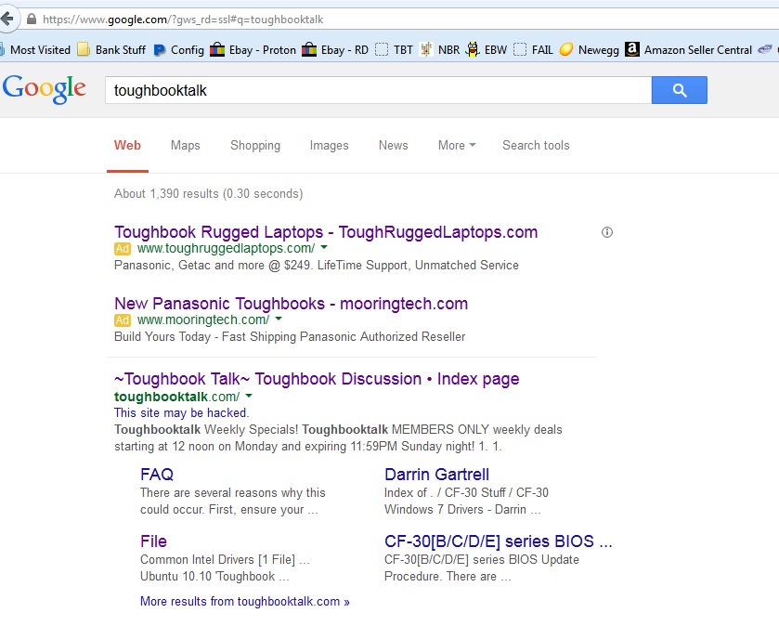779x626 pixels.
Task: Switch to the Maps tab
Action: [186, 146]
